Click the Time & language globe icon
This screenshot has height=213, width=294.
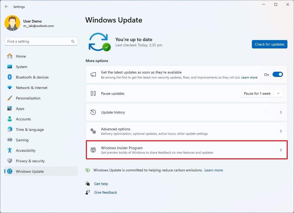point(10,130)
